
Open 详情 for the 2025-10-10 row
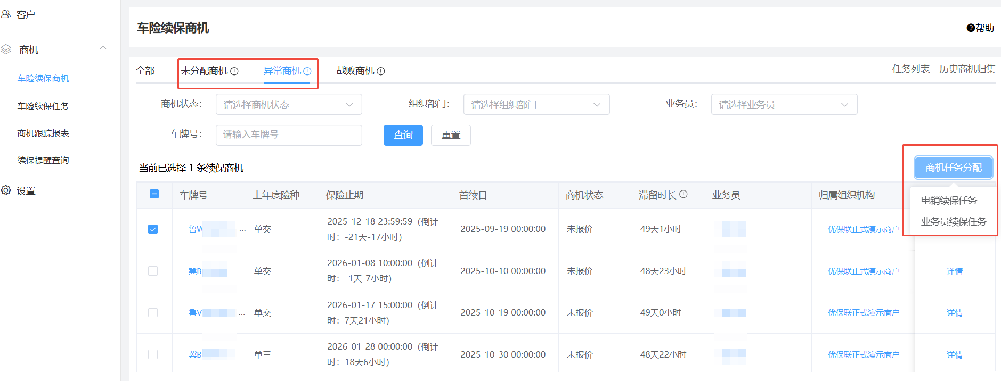coord(955,271)
